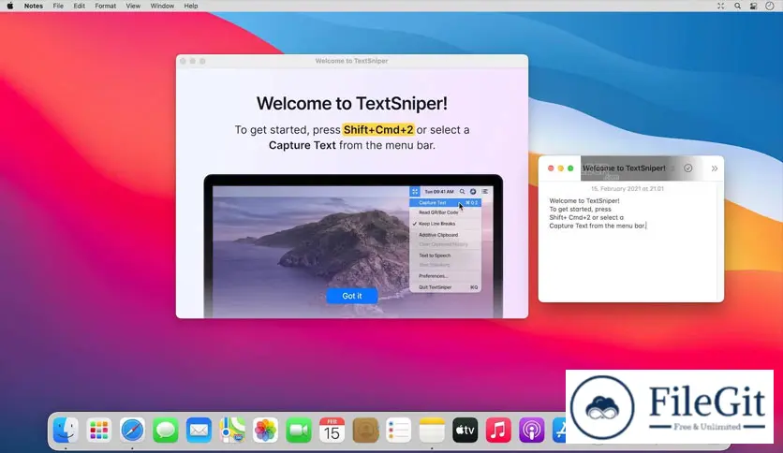This screenshot has width=783, height=453.
Task: Click the checklist icon in Notes window
Action: pos(688,168)
